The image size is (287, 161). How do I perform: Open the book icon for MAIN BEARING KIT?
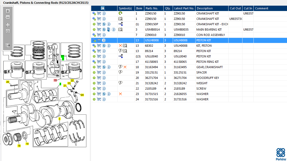tap(109, 30)
